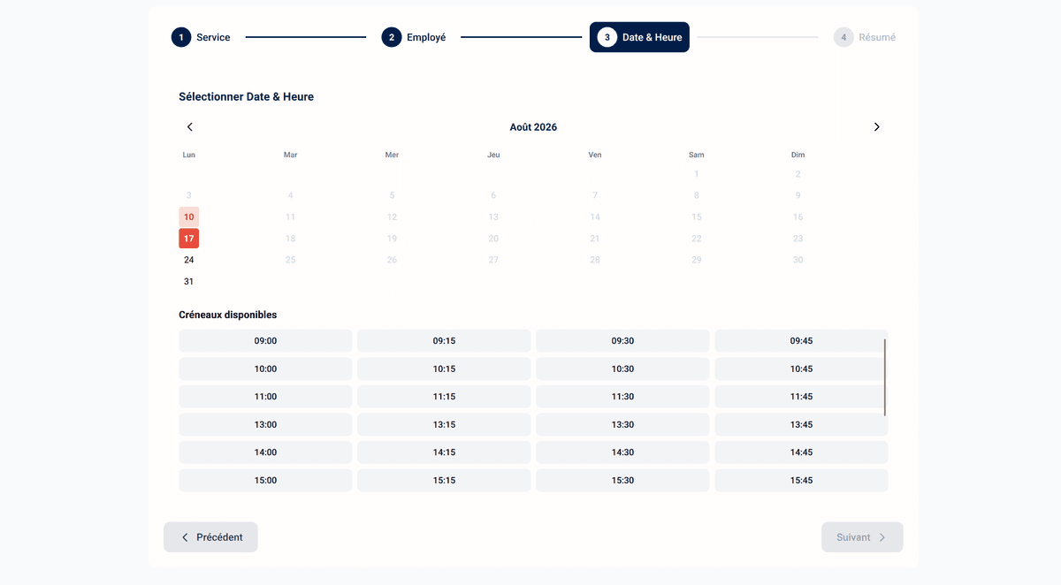Click the Août 2026 month title
The width and height of the screenshot is (1061, 585).
533,127
